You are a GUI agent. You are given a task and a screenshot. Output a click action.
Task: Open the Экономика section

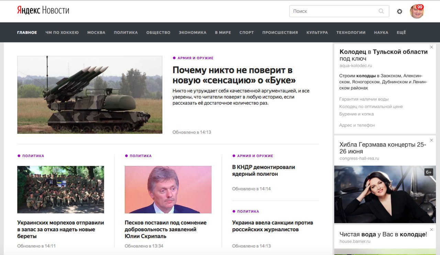pyautogui.click(x=192, y=33)
